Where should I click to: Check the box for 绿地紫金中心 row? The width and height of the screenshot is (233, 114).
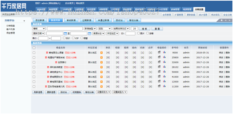click(34, 72)
